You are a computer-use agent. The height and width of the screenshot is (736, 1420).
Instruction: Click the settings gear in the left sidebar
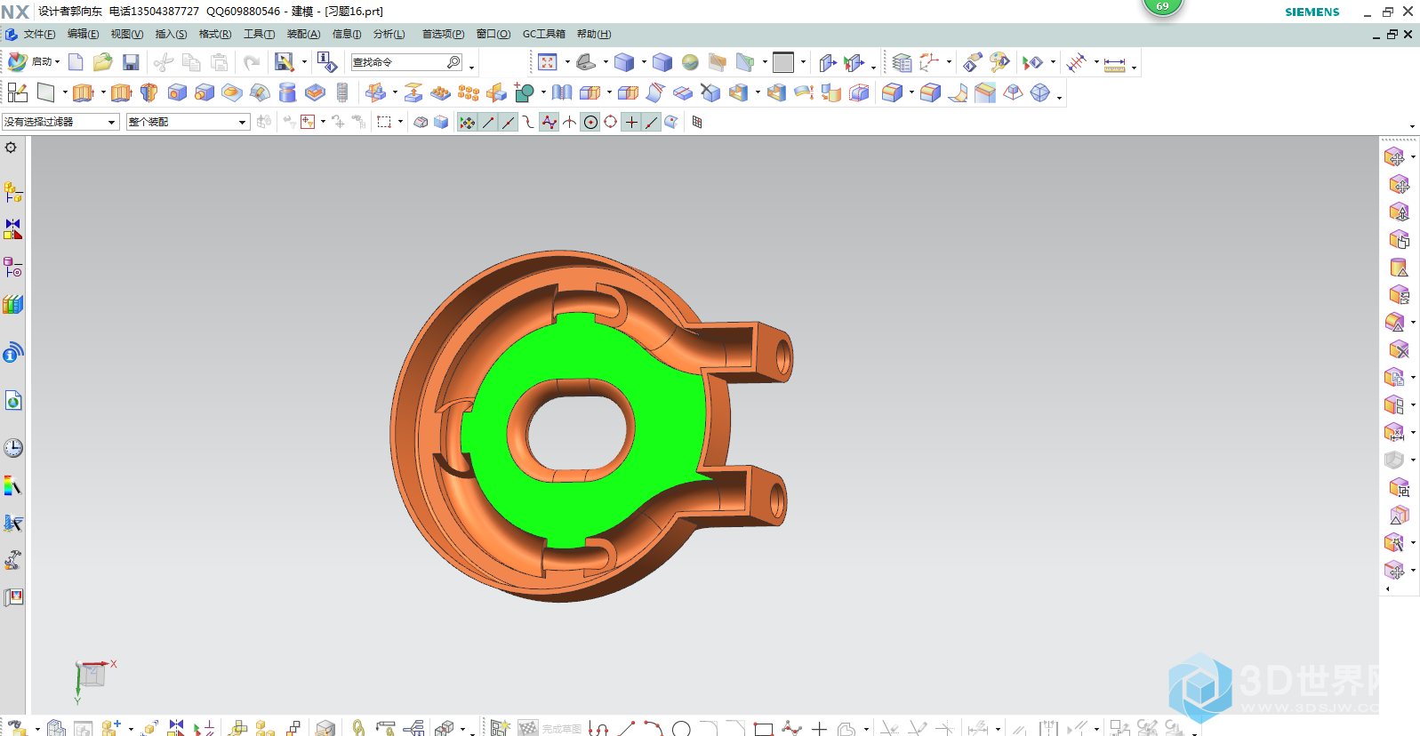pyautogui.click(x=11, y=148)
